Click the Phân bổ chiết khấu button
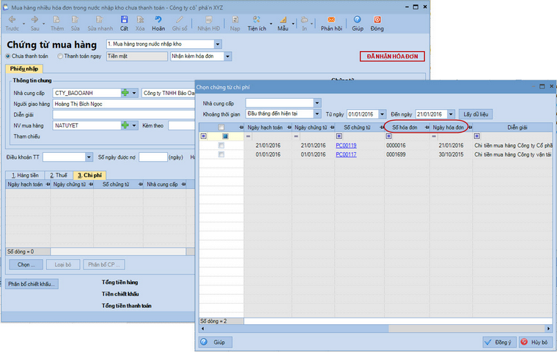This screenshot has height=352, width=557. (x=32, y=284)
